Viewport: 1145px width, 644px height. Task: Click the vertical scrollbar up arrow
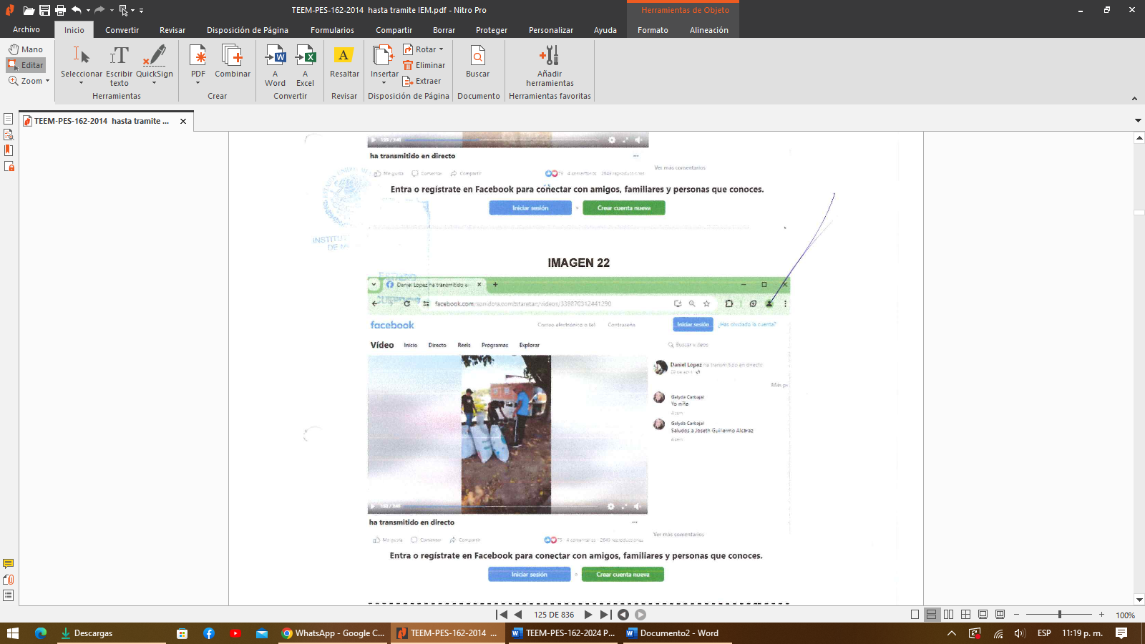tap(1139, 137)
